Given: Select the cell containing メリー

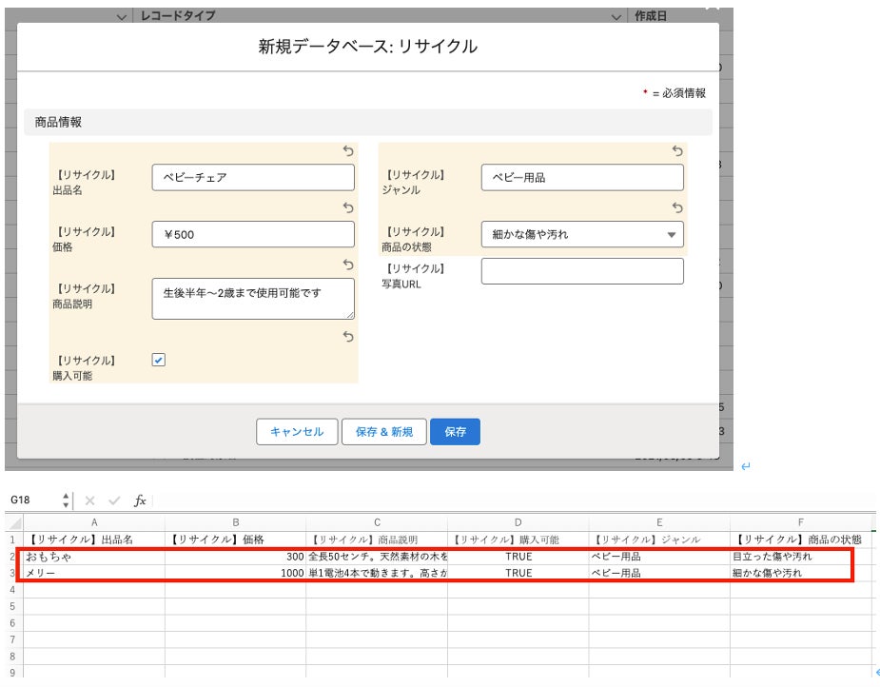Looking at the screenshot, I should tap(94, 573).
